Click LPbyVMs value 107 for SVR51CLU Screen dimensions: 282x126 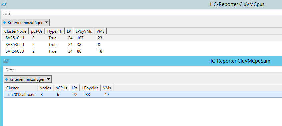(80, 38)
